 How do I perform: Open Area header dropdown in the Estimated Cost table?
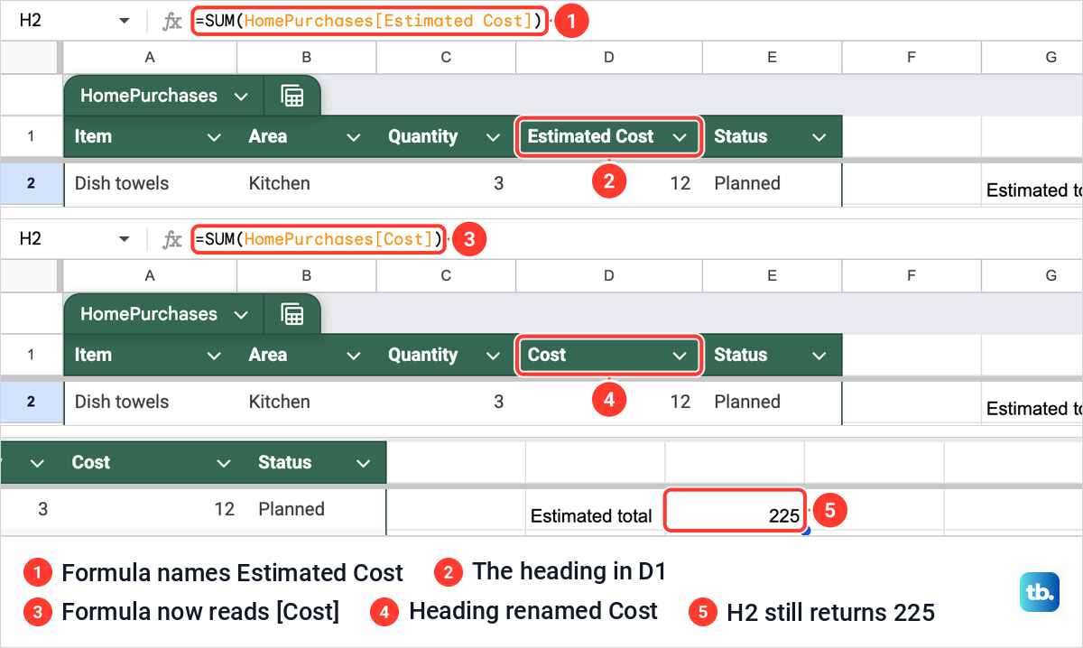coord(353,137)
